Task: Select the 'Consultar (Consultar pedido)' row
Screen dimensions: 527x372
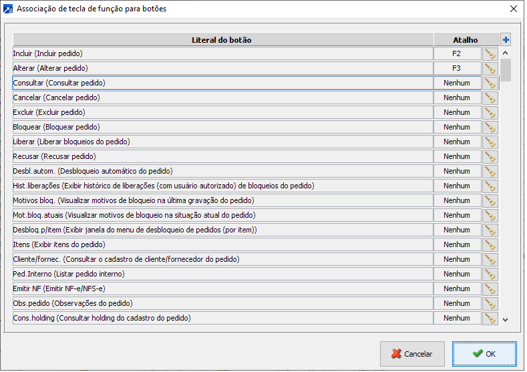Action: click(223, 83)
